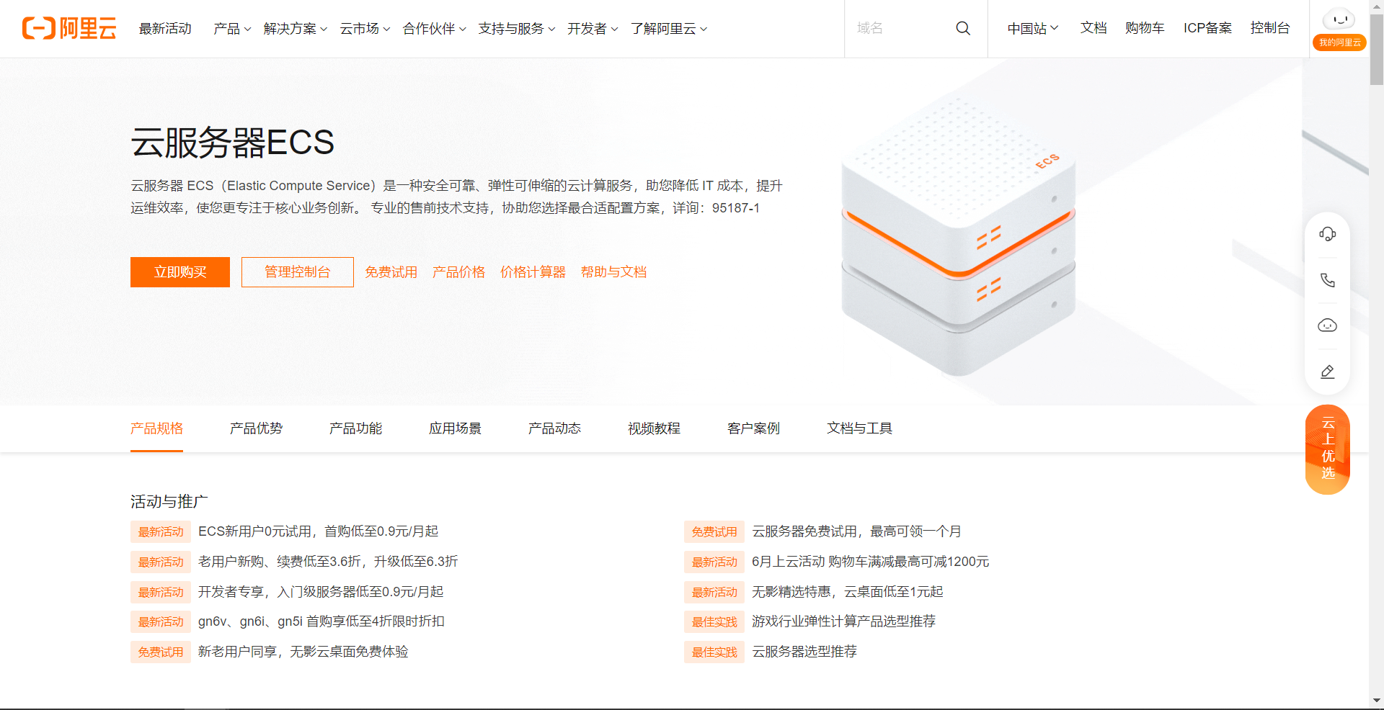Open 文档 in the top navigation

pyautogui.click(x=1093, y=28)
